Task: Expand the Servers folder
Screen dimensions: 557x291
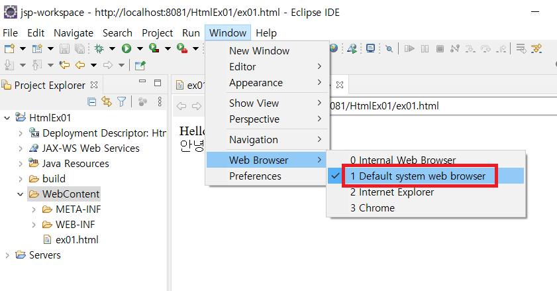Action: click(x=7, y=255)
